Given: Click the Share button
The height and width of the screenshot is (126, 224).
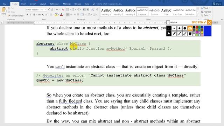Looking at the screenshot, I should tap(217, 4).
